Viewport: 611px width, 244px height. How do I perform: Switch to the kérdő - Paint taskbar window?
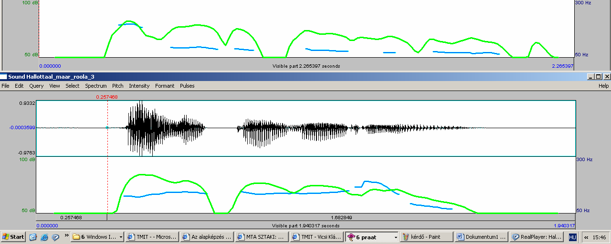[426, 237]
